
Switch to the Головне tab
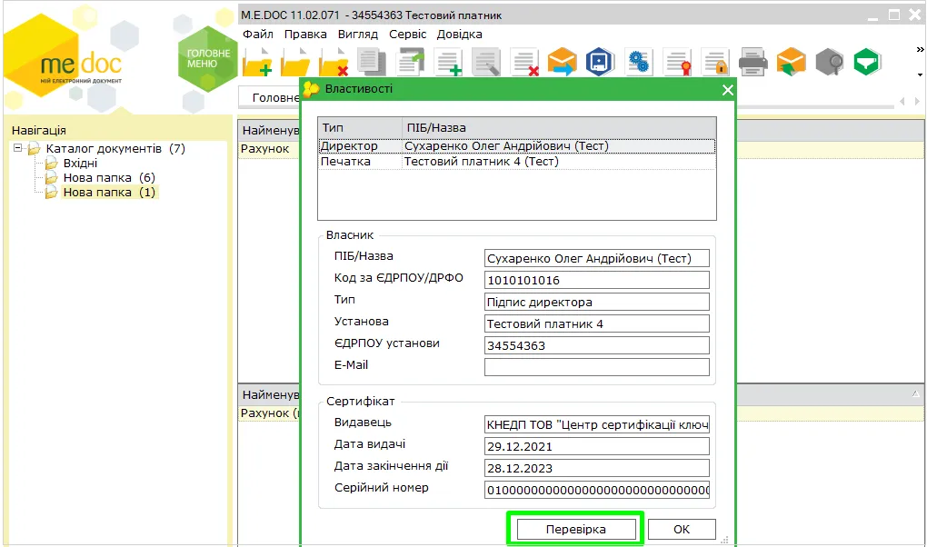click(271, 97)
